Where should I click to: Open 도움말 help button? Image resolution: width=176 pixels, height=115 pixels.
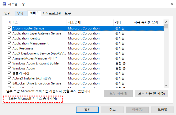point(163,109)
